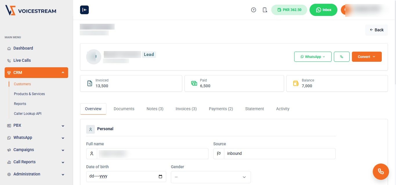Click the flag icon beside Source

[x=219, y=154]
